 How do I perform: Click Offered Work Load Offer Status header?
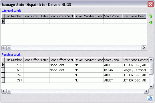tap(36, 16)
